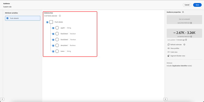Image resolution: width=204 pixels, height=102 pixels.
Task: Click the appID field label
Action: (63, 28)
